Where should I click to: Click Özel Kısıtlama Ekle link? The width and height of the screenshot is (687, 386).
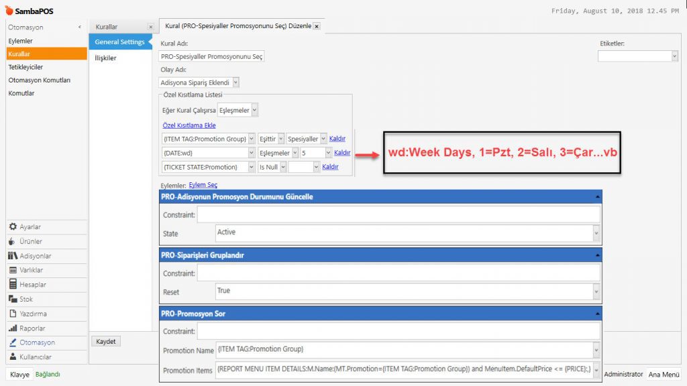[189, 125]
